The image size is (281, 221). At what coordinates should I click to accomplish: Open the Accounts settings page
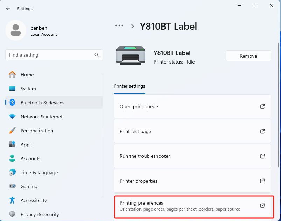pos(54,159)
